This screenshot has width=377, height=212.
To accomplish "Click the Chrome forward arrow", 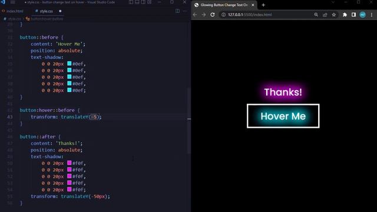I will click(204, 15).
